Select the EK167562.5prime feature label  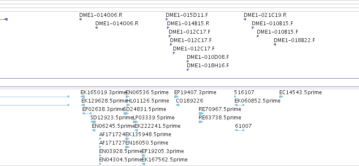click(x=165, y=160)
